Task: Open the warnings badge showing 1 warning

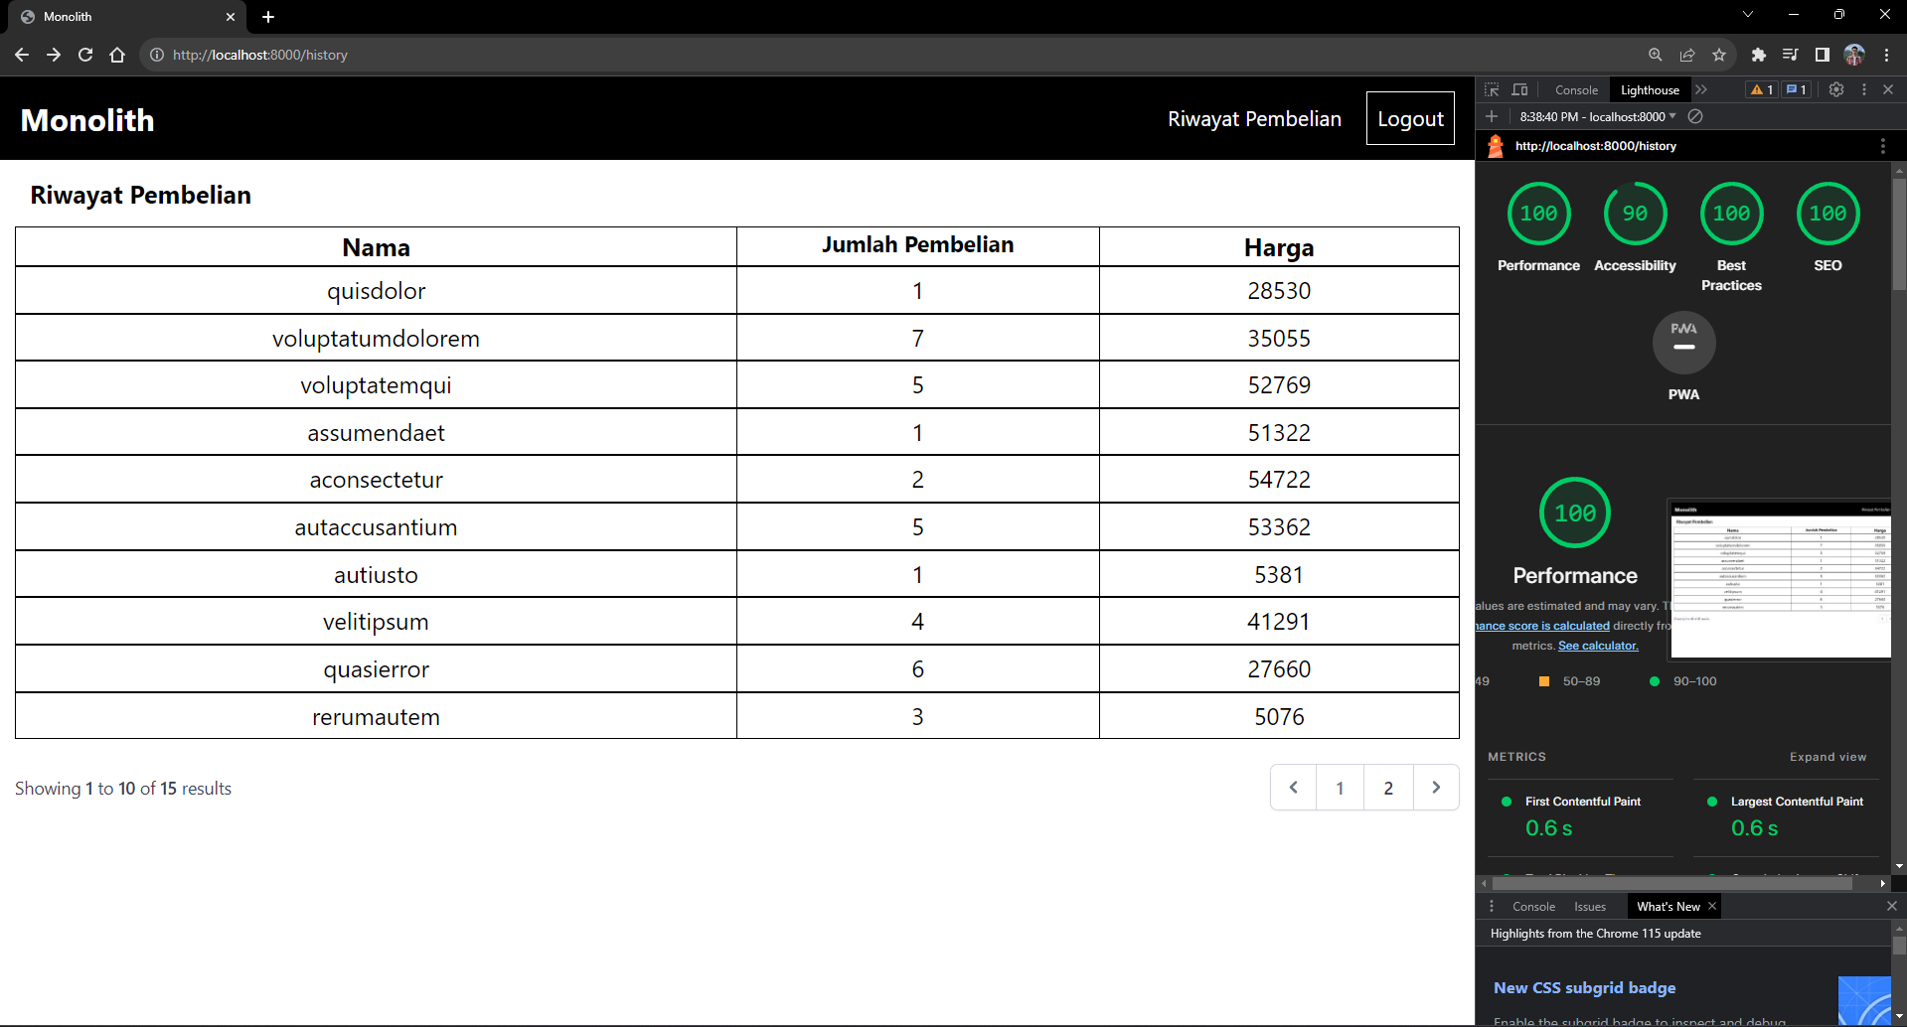Action: point(1762,89)
